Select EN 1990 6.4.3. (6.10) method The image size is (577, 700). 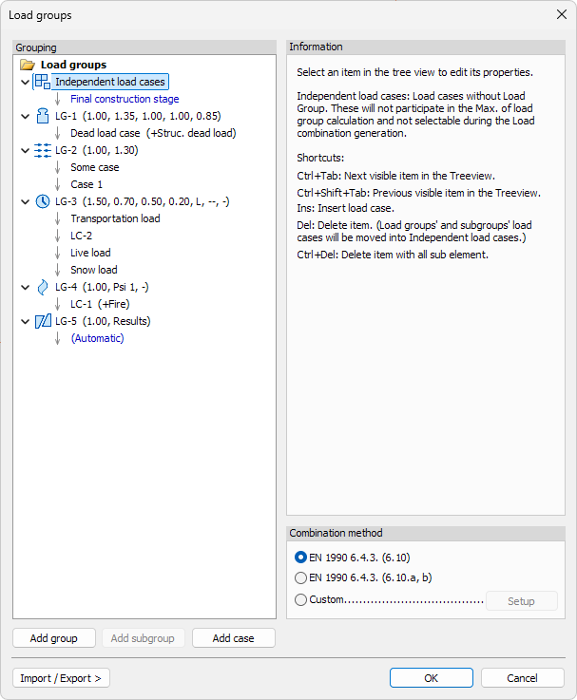coord(301,558)
